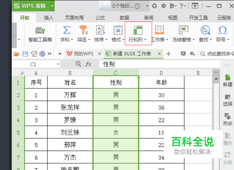Viewport: 234px width, 170px height.
Task: Click the skin/theme icon in title bar
Action: (x=154, y=6)
